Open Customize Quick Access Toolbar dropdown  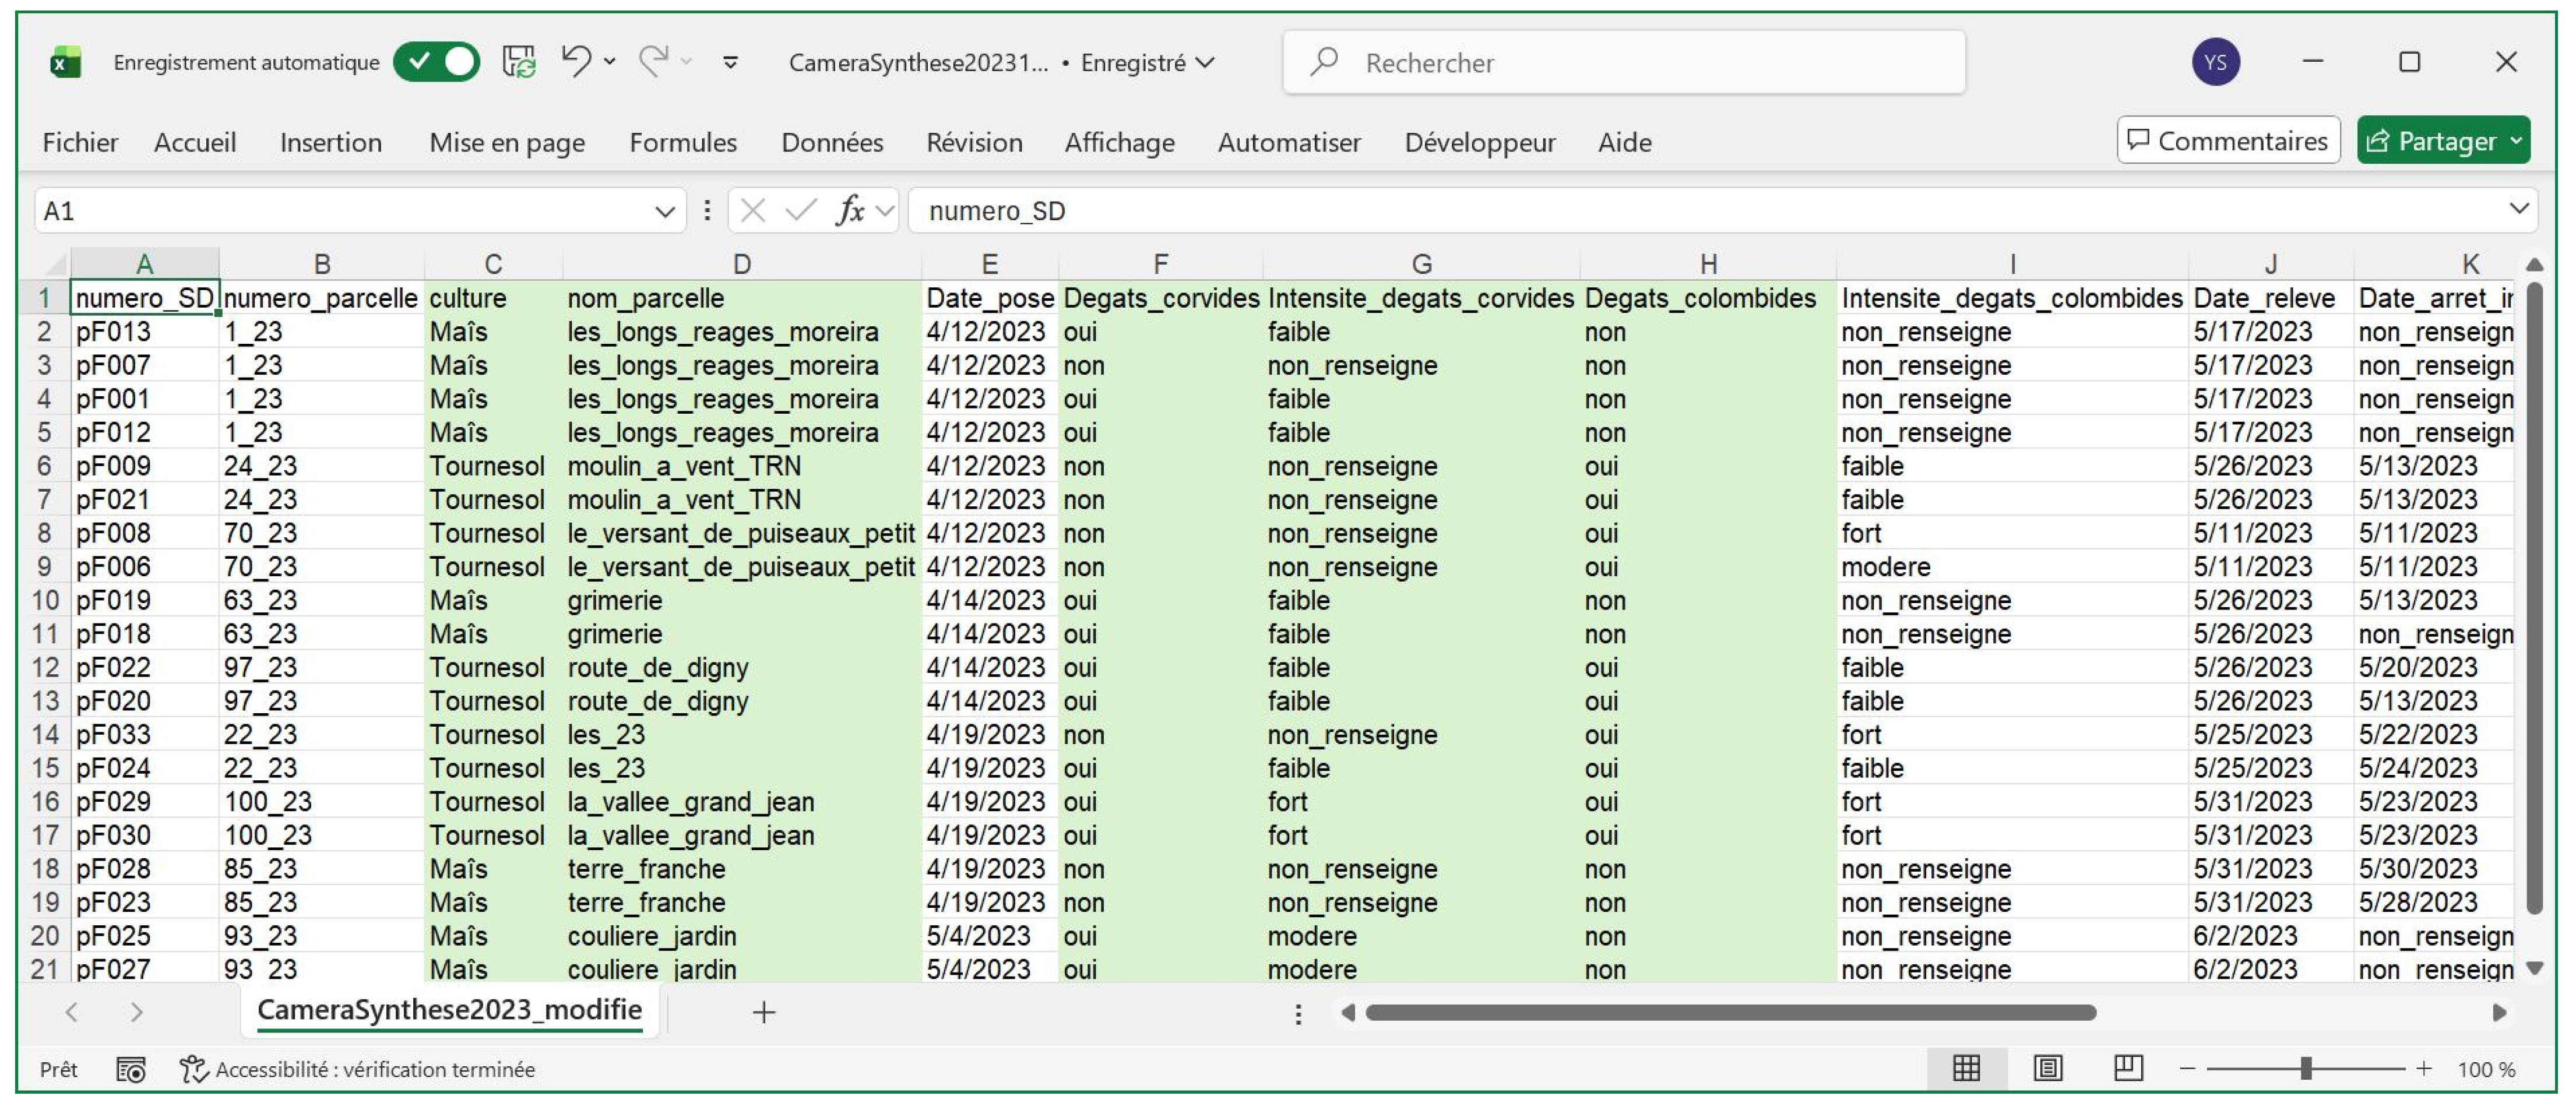[731, 62]
